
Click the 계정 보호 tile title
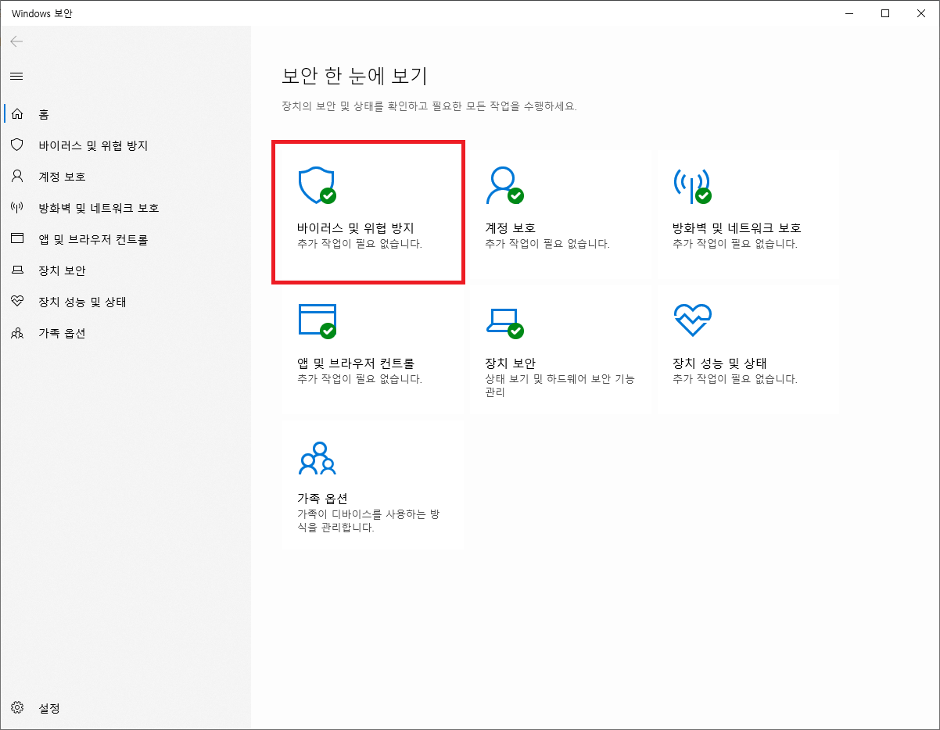pyautogui.click(x=510, y=228)
